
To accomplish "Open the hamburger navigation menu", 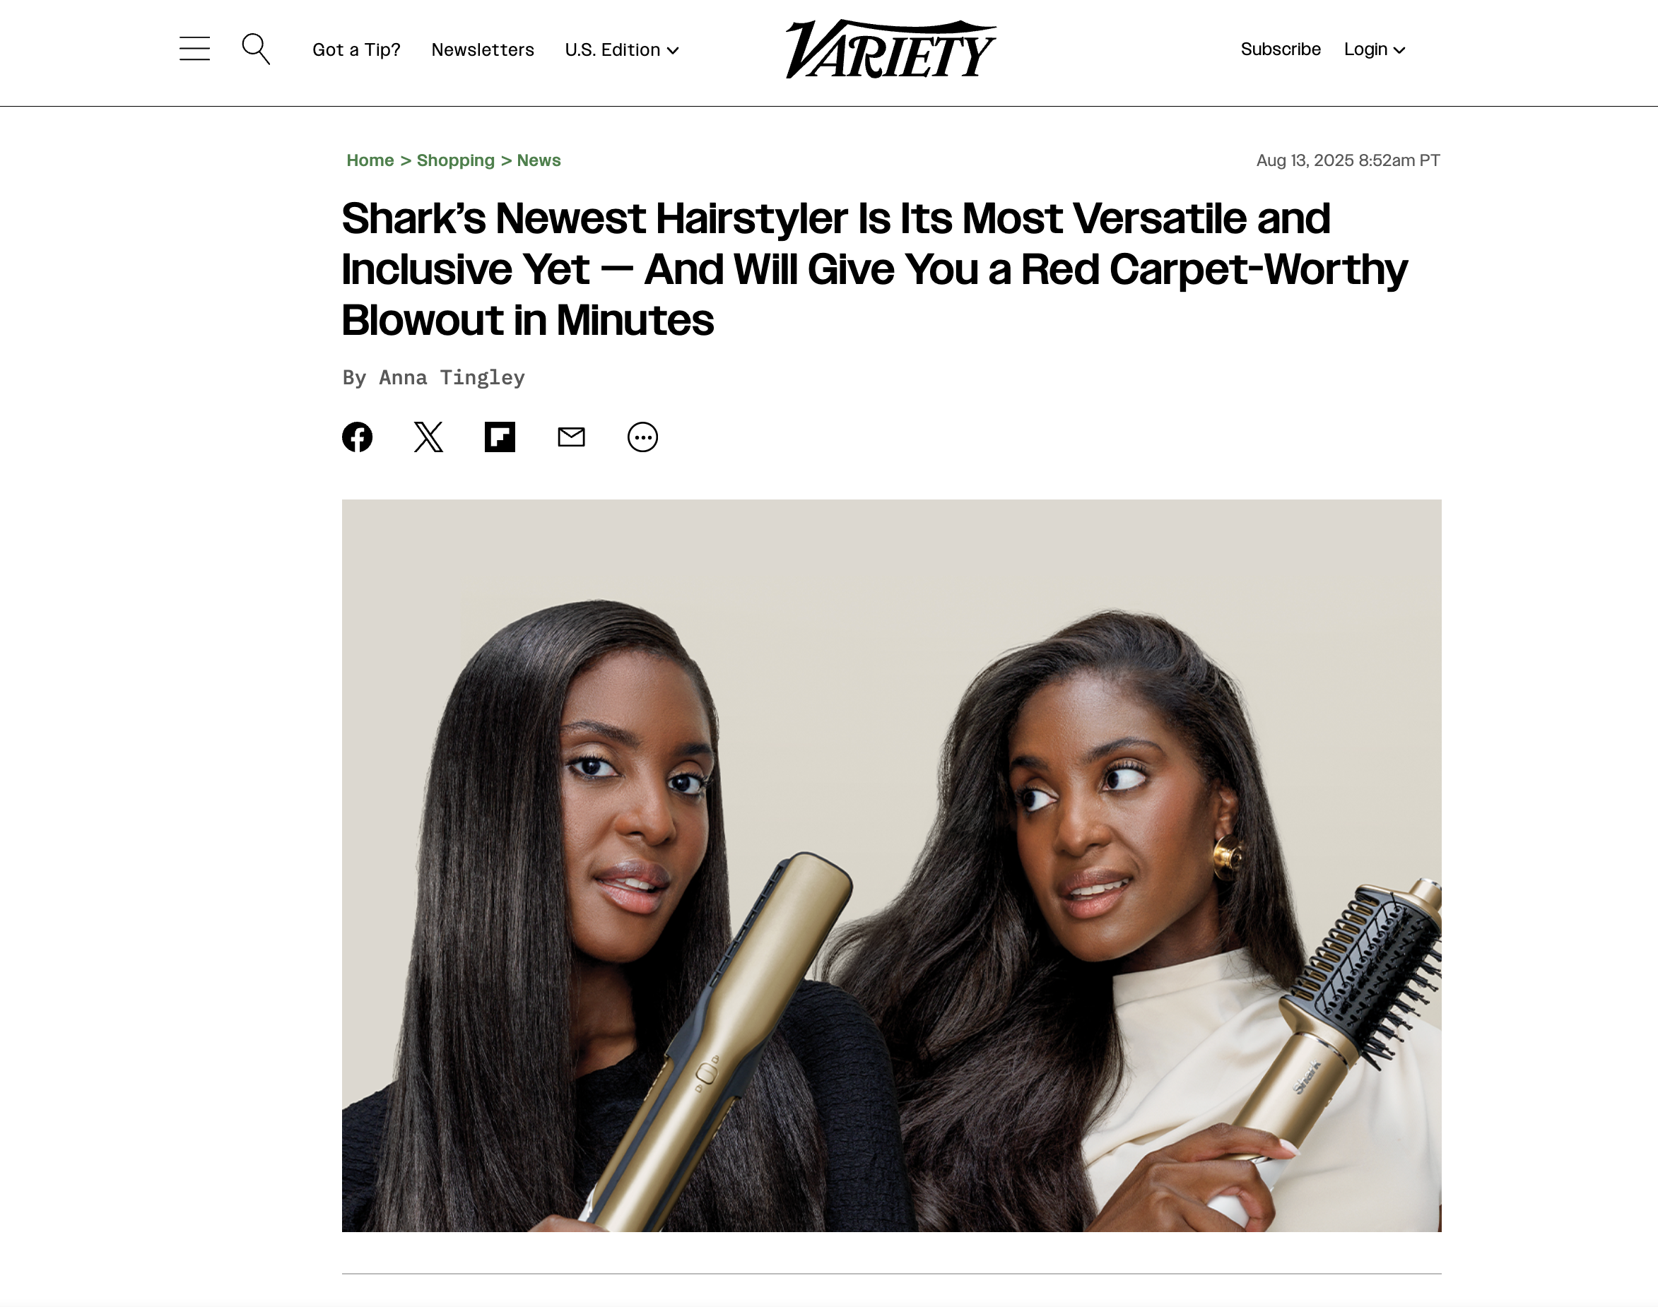I will (194, 48).
